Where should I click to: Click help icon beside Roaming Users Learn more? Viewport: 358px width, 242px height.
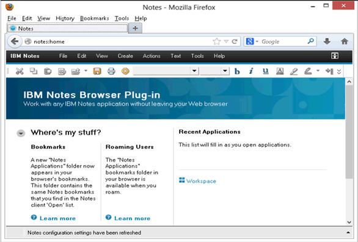tap(109, 218)
